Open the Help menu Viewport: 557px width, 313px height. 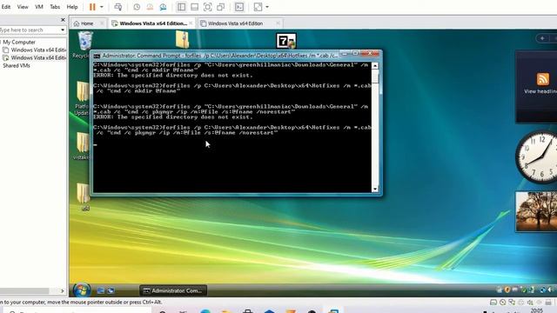coord(72,7)
